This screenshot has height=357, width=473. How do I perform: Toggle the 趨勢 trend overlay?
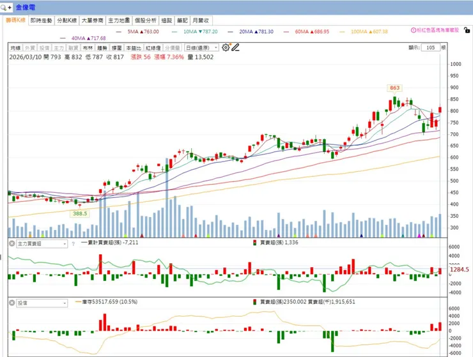click(102, 48)
